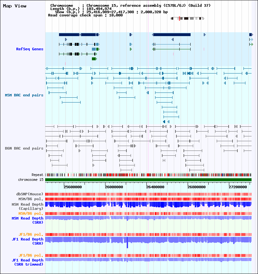Open JF1 Read Depth (SRA) track link
258x274 pixels.
point(27,241)
